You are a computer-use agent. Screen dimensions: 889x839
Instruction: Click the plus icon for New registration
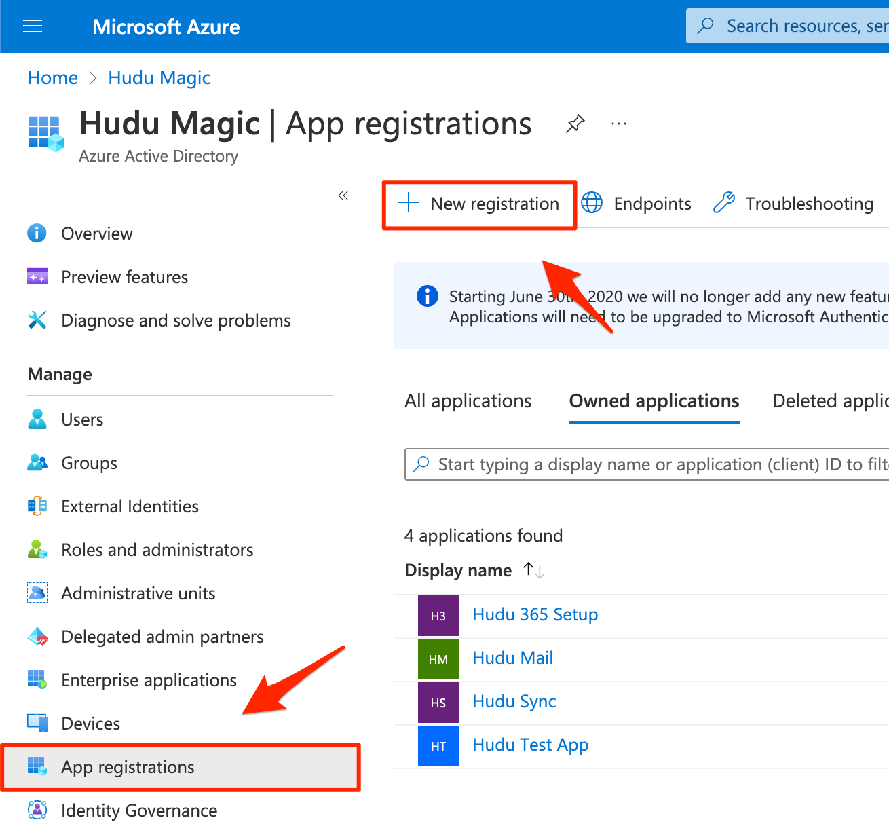coord(409,203)
